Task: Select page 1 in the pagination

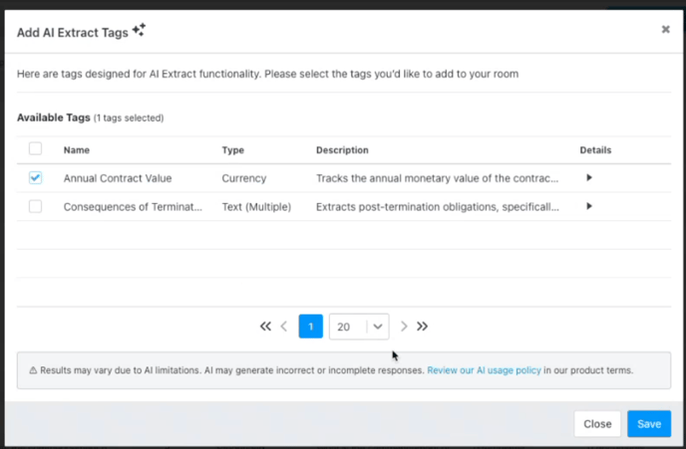Action: coord(311,327)
